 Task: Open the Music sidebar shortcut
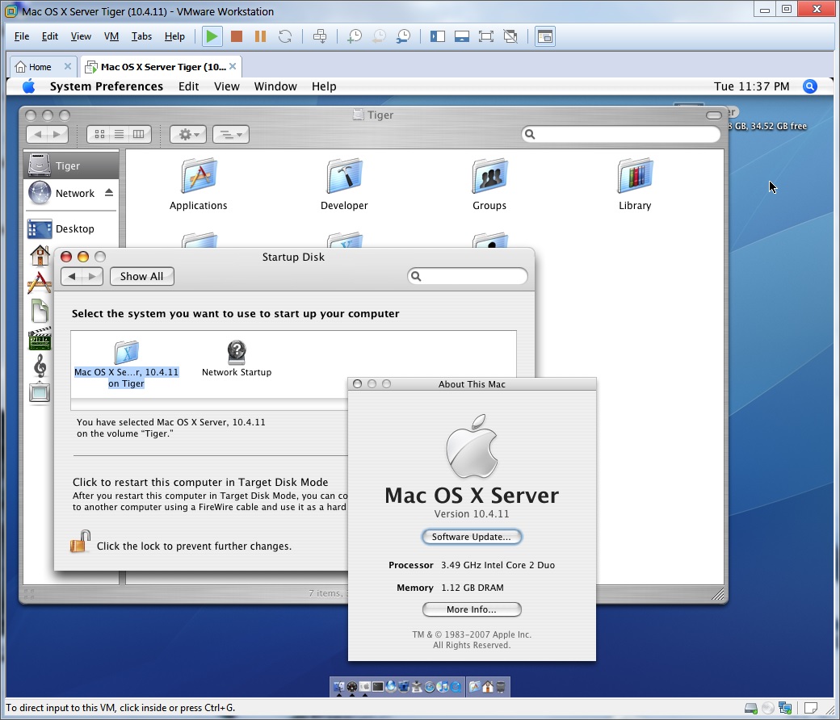pos(40,366)
